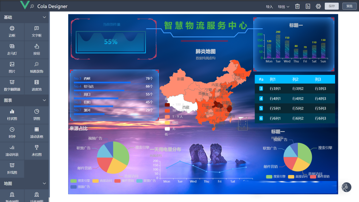This screenshot has width=359, height=202.
Task: Toggle the '1 - 9 人' map legend
Action: [174, 116]
